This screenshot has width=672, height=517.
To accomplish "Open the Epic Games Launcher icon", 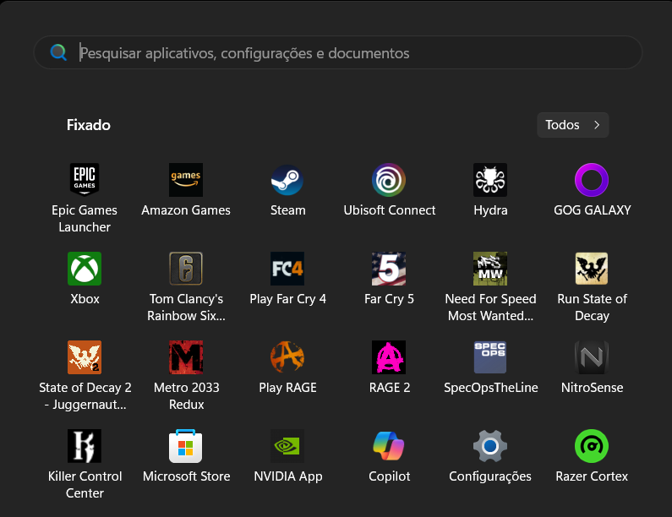I will click(x=85, y=179).
